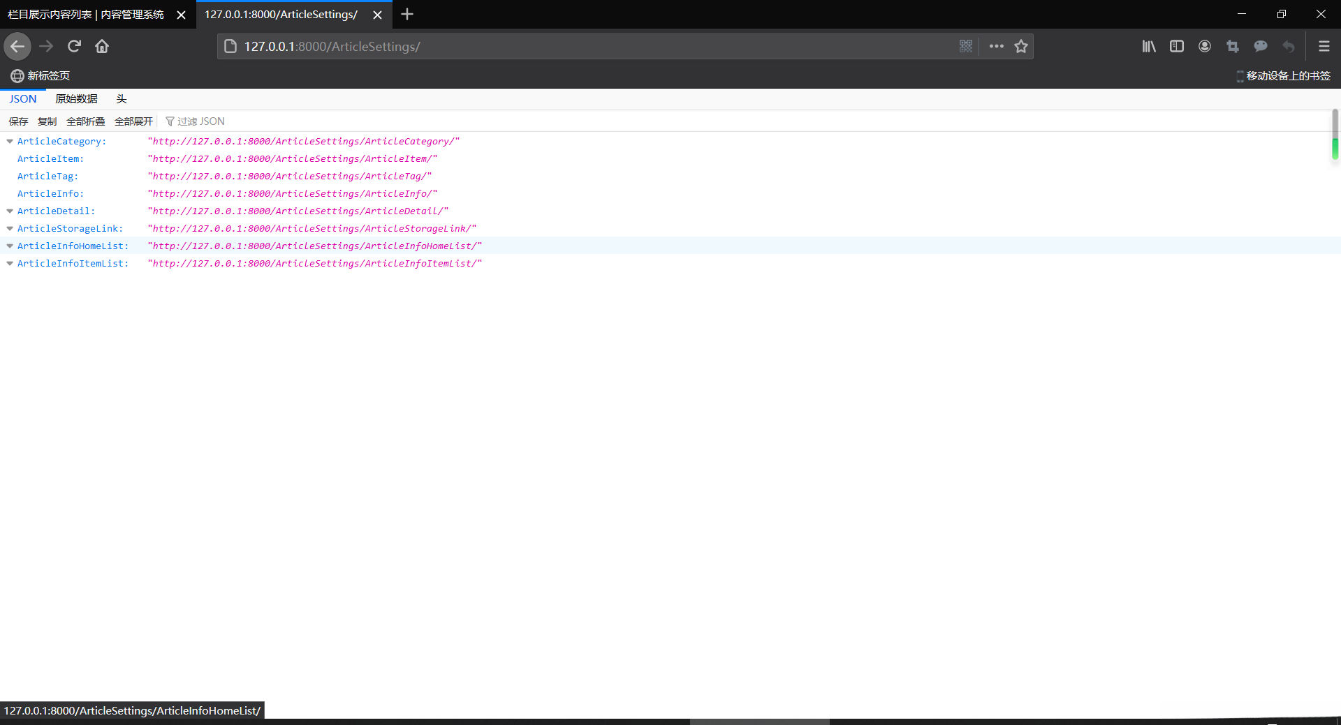This screenshot has height=725, width=1341.
Task: Click the chat bubble toolbar icon
Action: 1261,46
